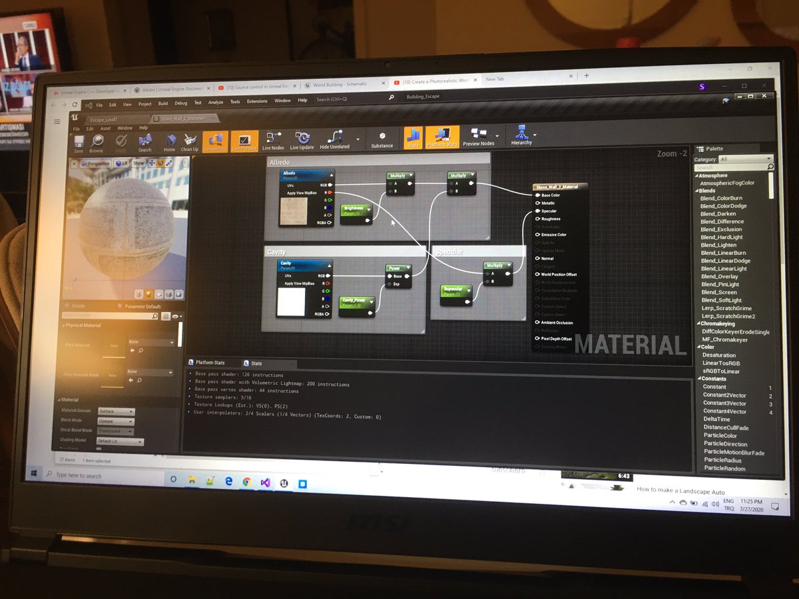Screen dimensions: 799x599
Task: Click the Apply toolbar icon
Action: tap(121, 142)
